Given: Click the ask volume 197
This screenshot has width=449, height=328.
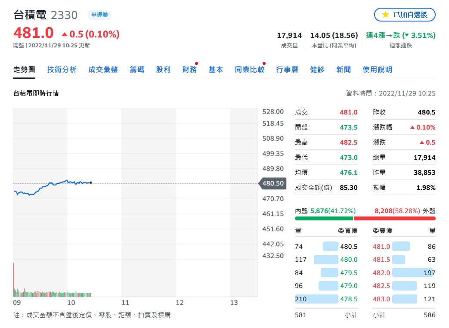Looking at the screenshot, I should click(430, 273).
